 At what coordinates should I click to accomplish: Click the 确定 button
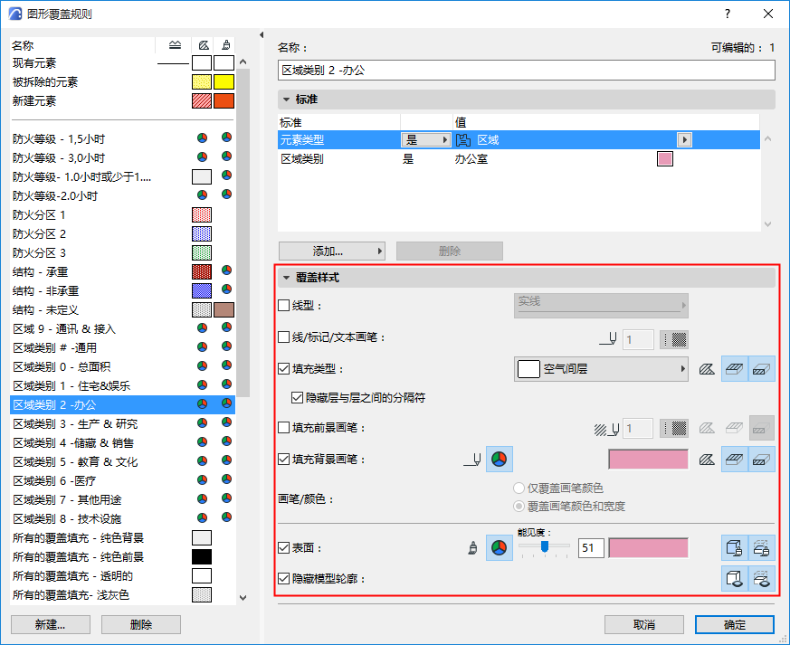pyautogui.click(x=735, y=625)
